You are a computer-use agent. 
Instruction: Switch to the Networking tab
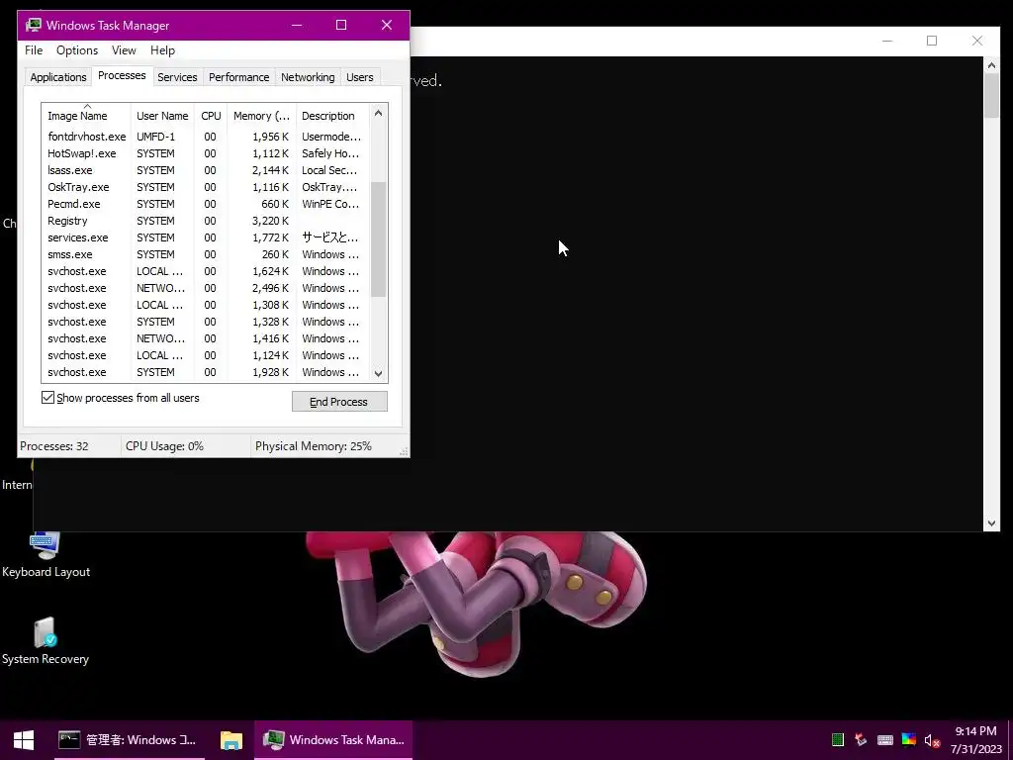click(x=308, y=77)
